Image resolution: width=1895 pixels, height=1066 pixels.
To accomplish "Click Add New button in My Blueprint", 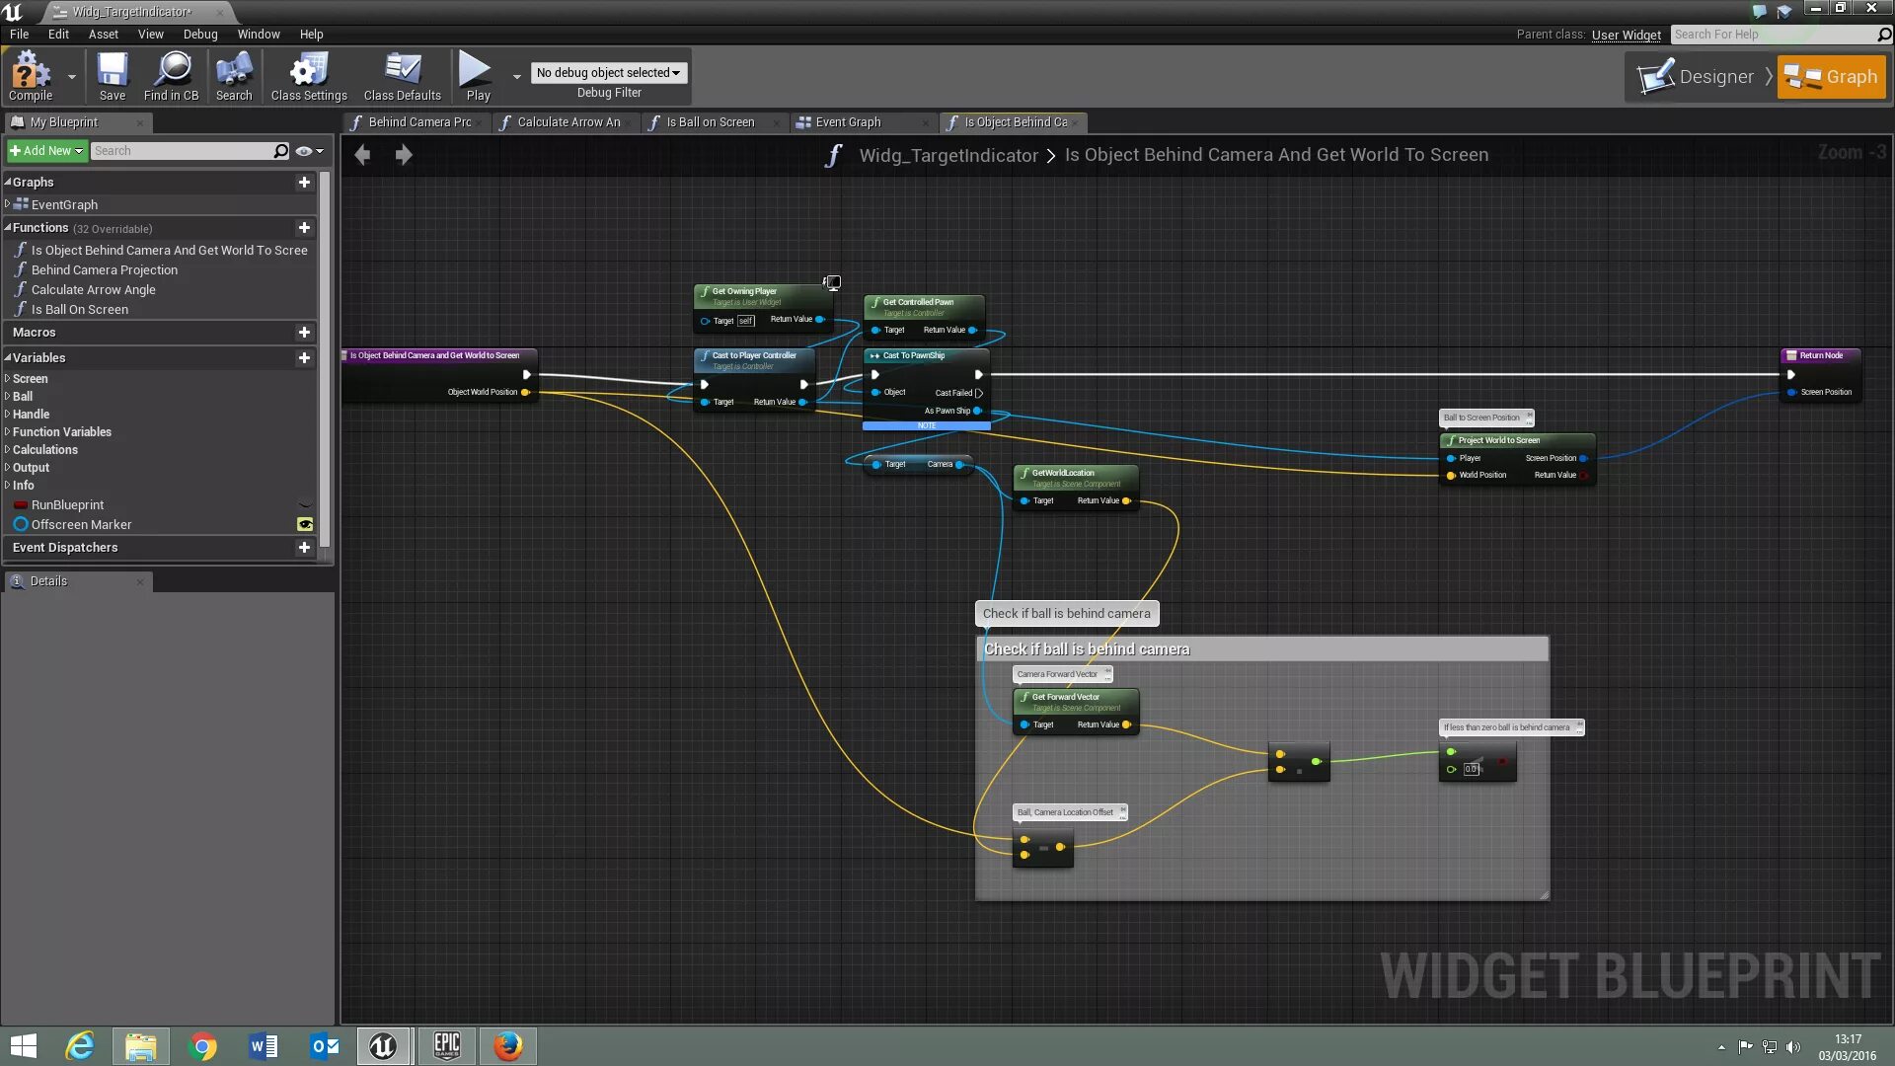I will pyautogui.click(x=46, y=151).
